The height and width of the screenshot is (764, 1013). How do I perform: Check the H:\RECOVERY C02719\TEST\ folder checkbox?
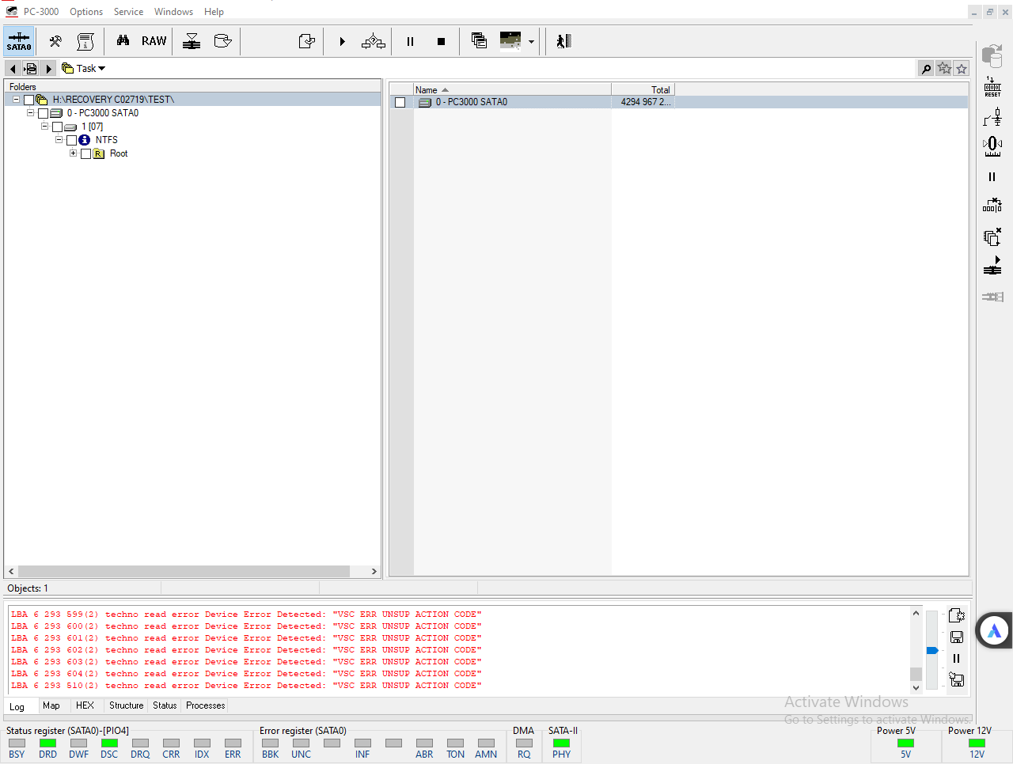(28, 100)
